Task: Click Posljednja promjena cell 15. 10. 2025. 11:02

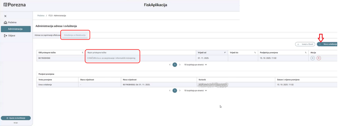Action: [x=283, y=58]
